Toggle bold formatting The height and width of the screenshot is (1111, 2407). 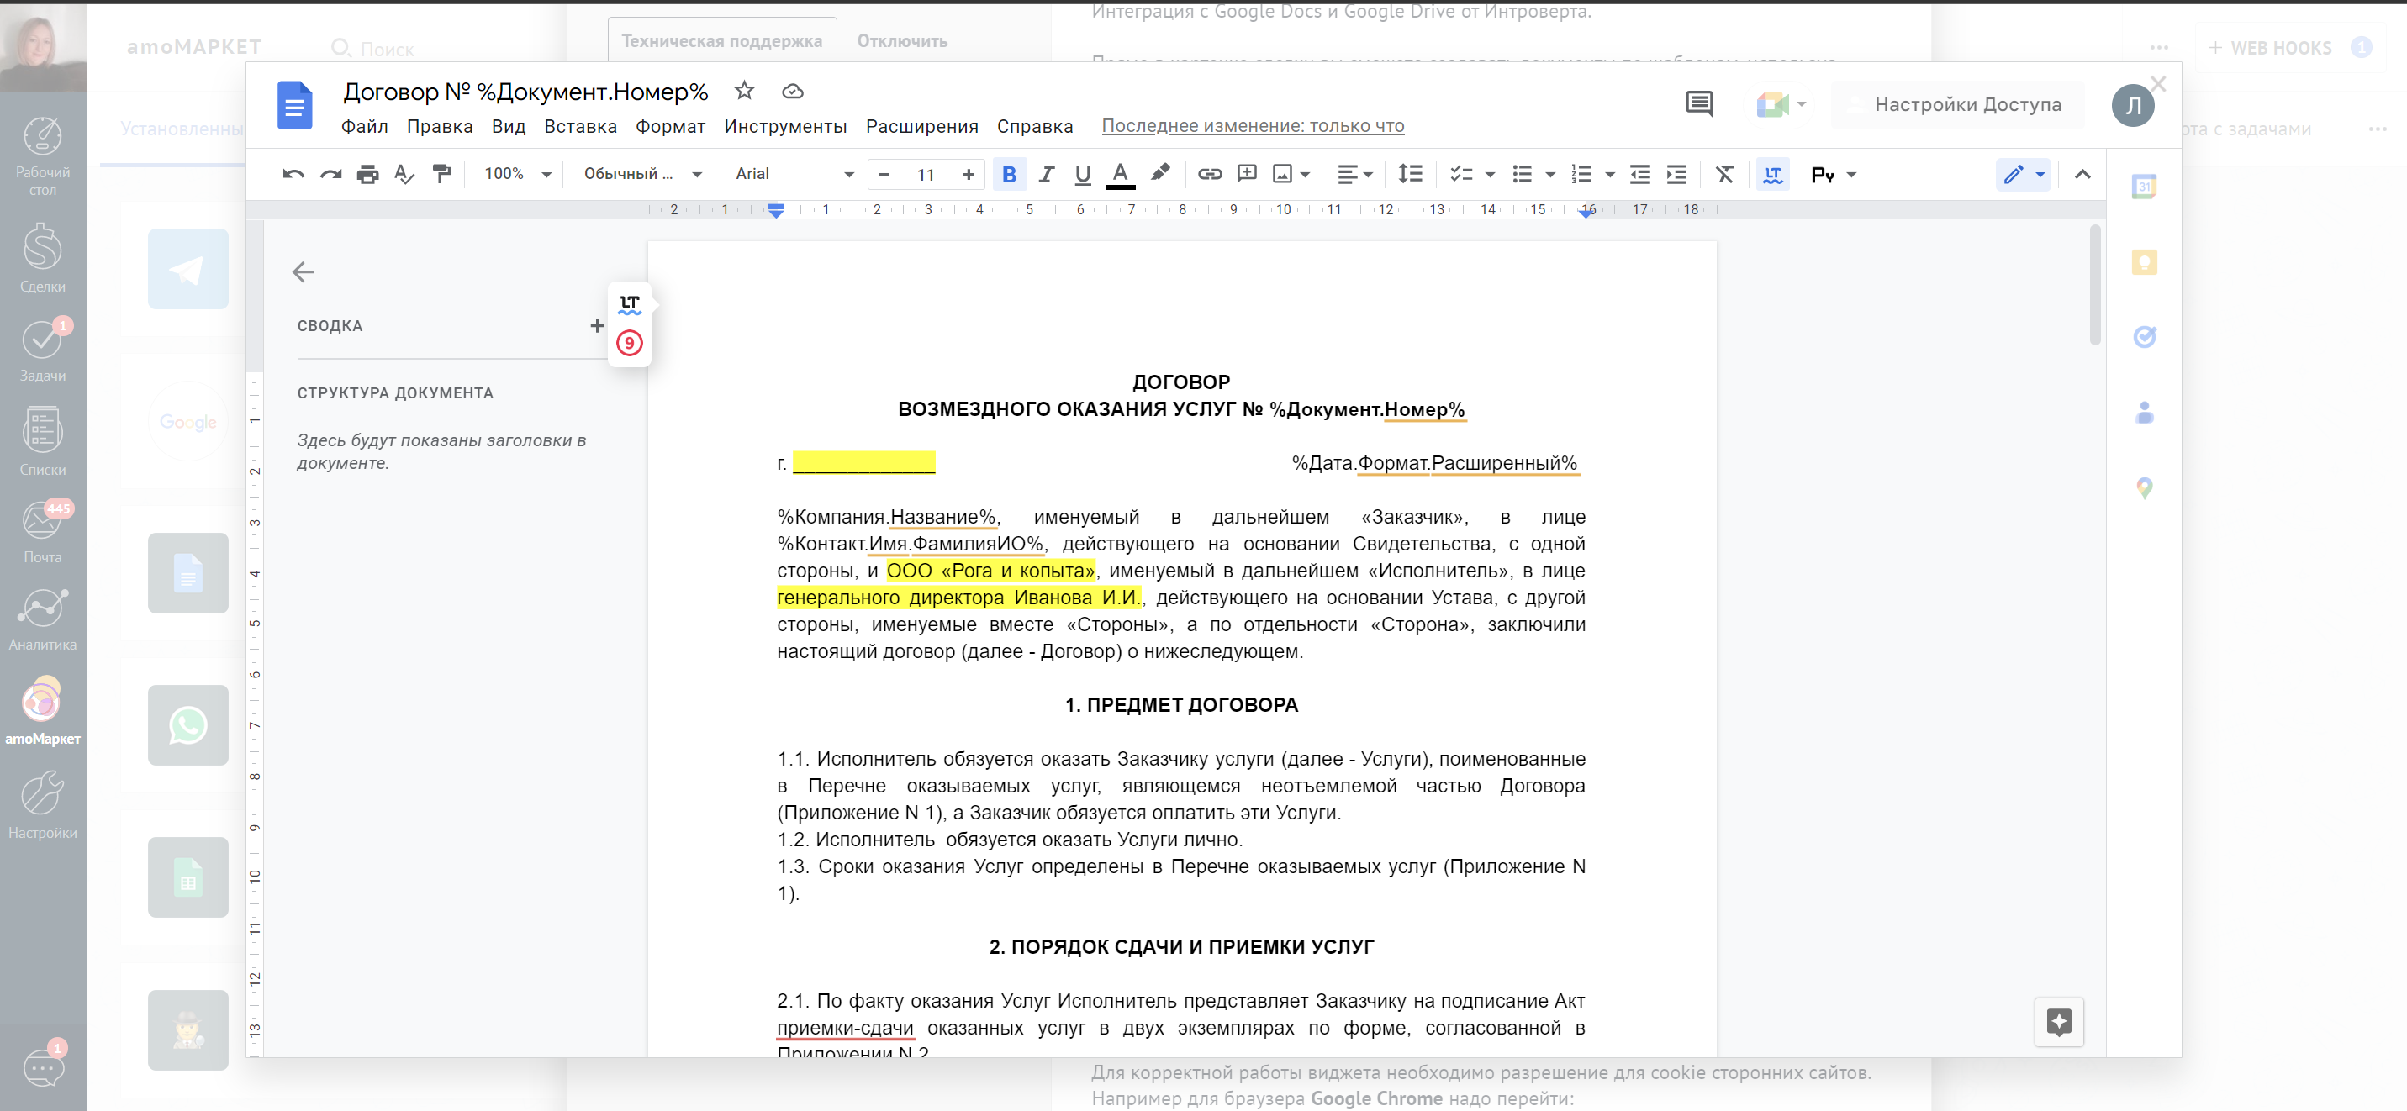coord(1009,175)
